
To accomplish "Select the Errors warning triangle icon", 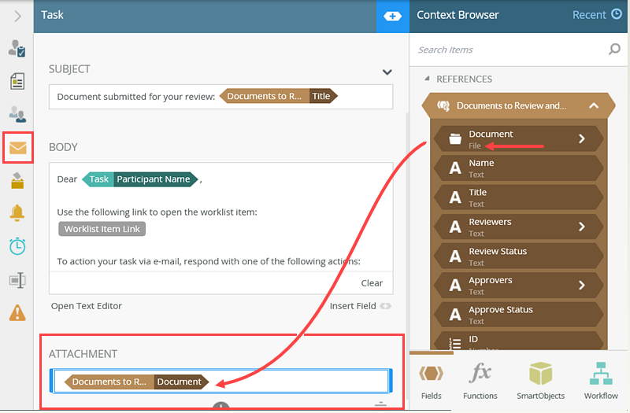I will 17,312.
